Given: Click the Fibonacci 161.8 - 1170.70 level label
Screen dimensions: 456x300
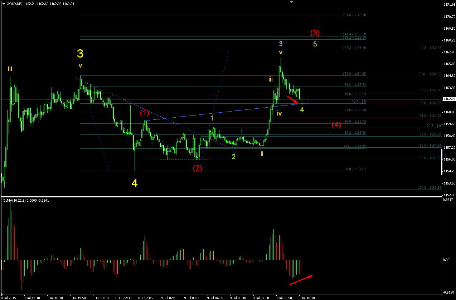Looking at the screenshot, I should tap(354, 15).
